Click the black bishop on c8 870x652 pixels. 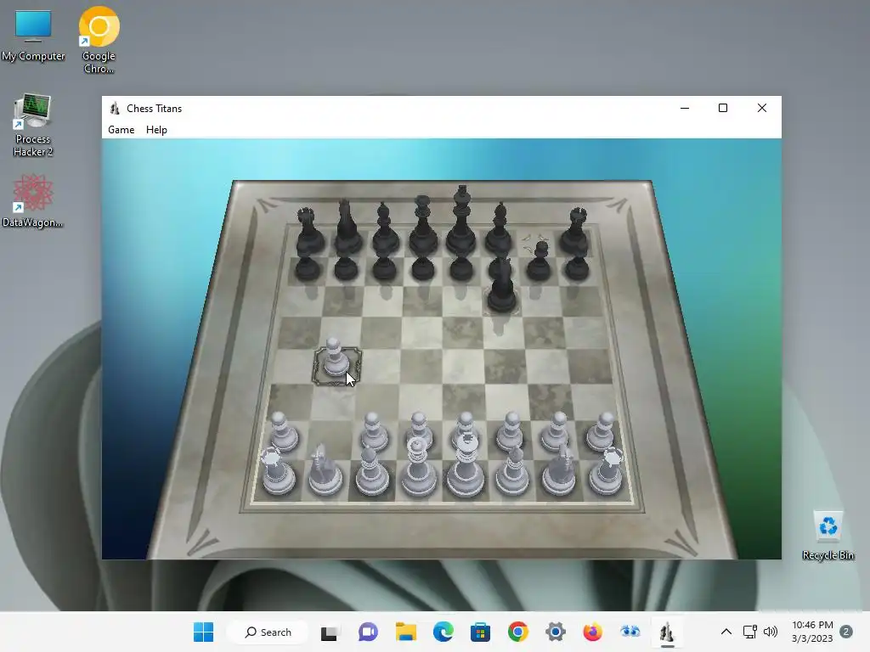click(385, 230)
